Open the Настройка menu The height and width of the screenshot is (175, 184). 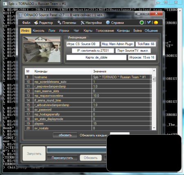tap(91, 23)
